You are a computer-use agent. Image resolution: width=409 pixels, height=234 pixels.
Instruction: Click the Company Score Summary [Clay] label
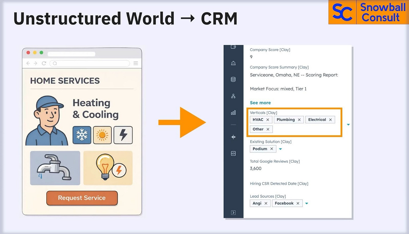[x=279, y=67]
